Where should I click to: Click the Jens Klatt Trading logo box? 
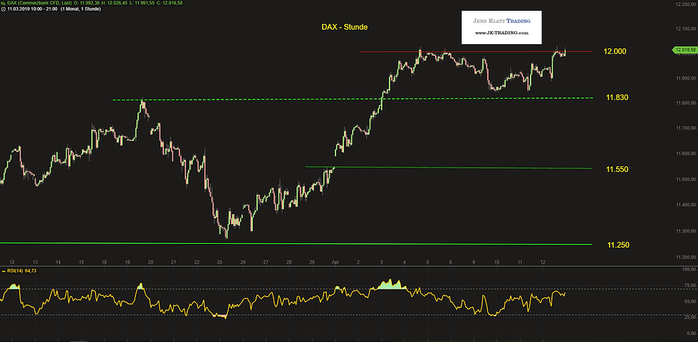point(501,28)
